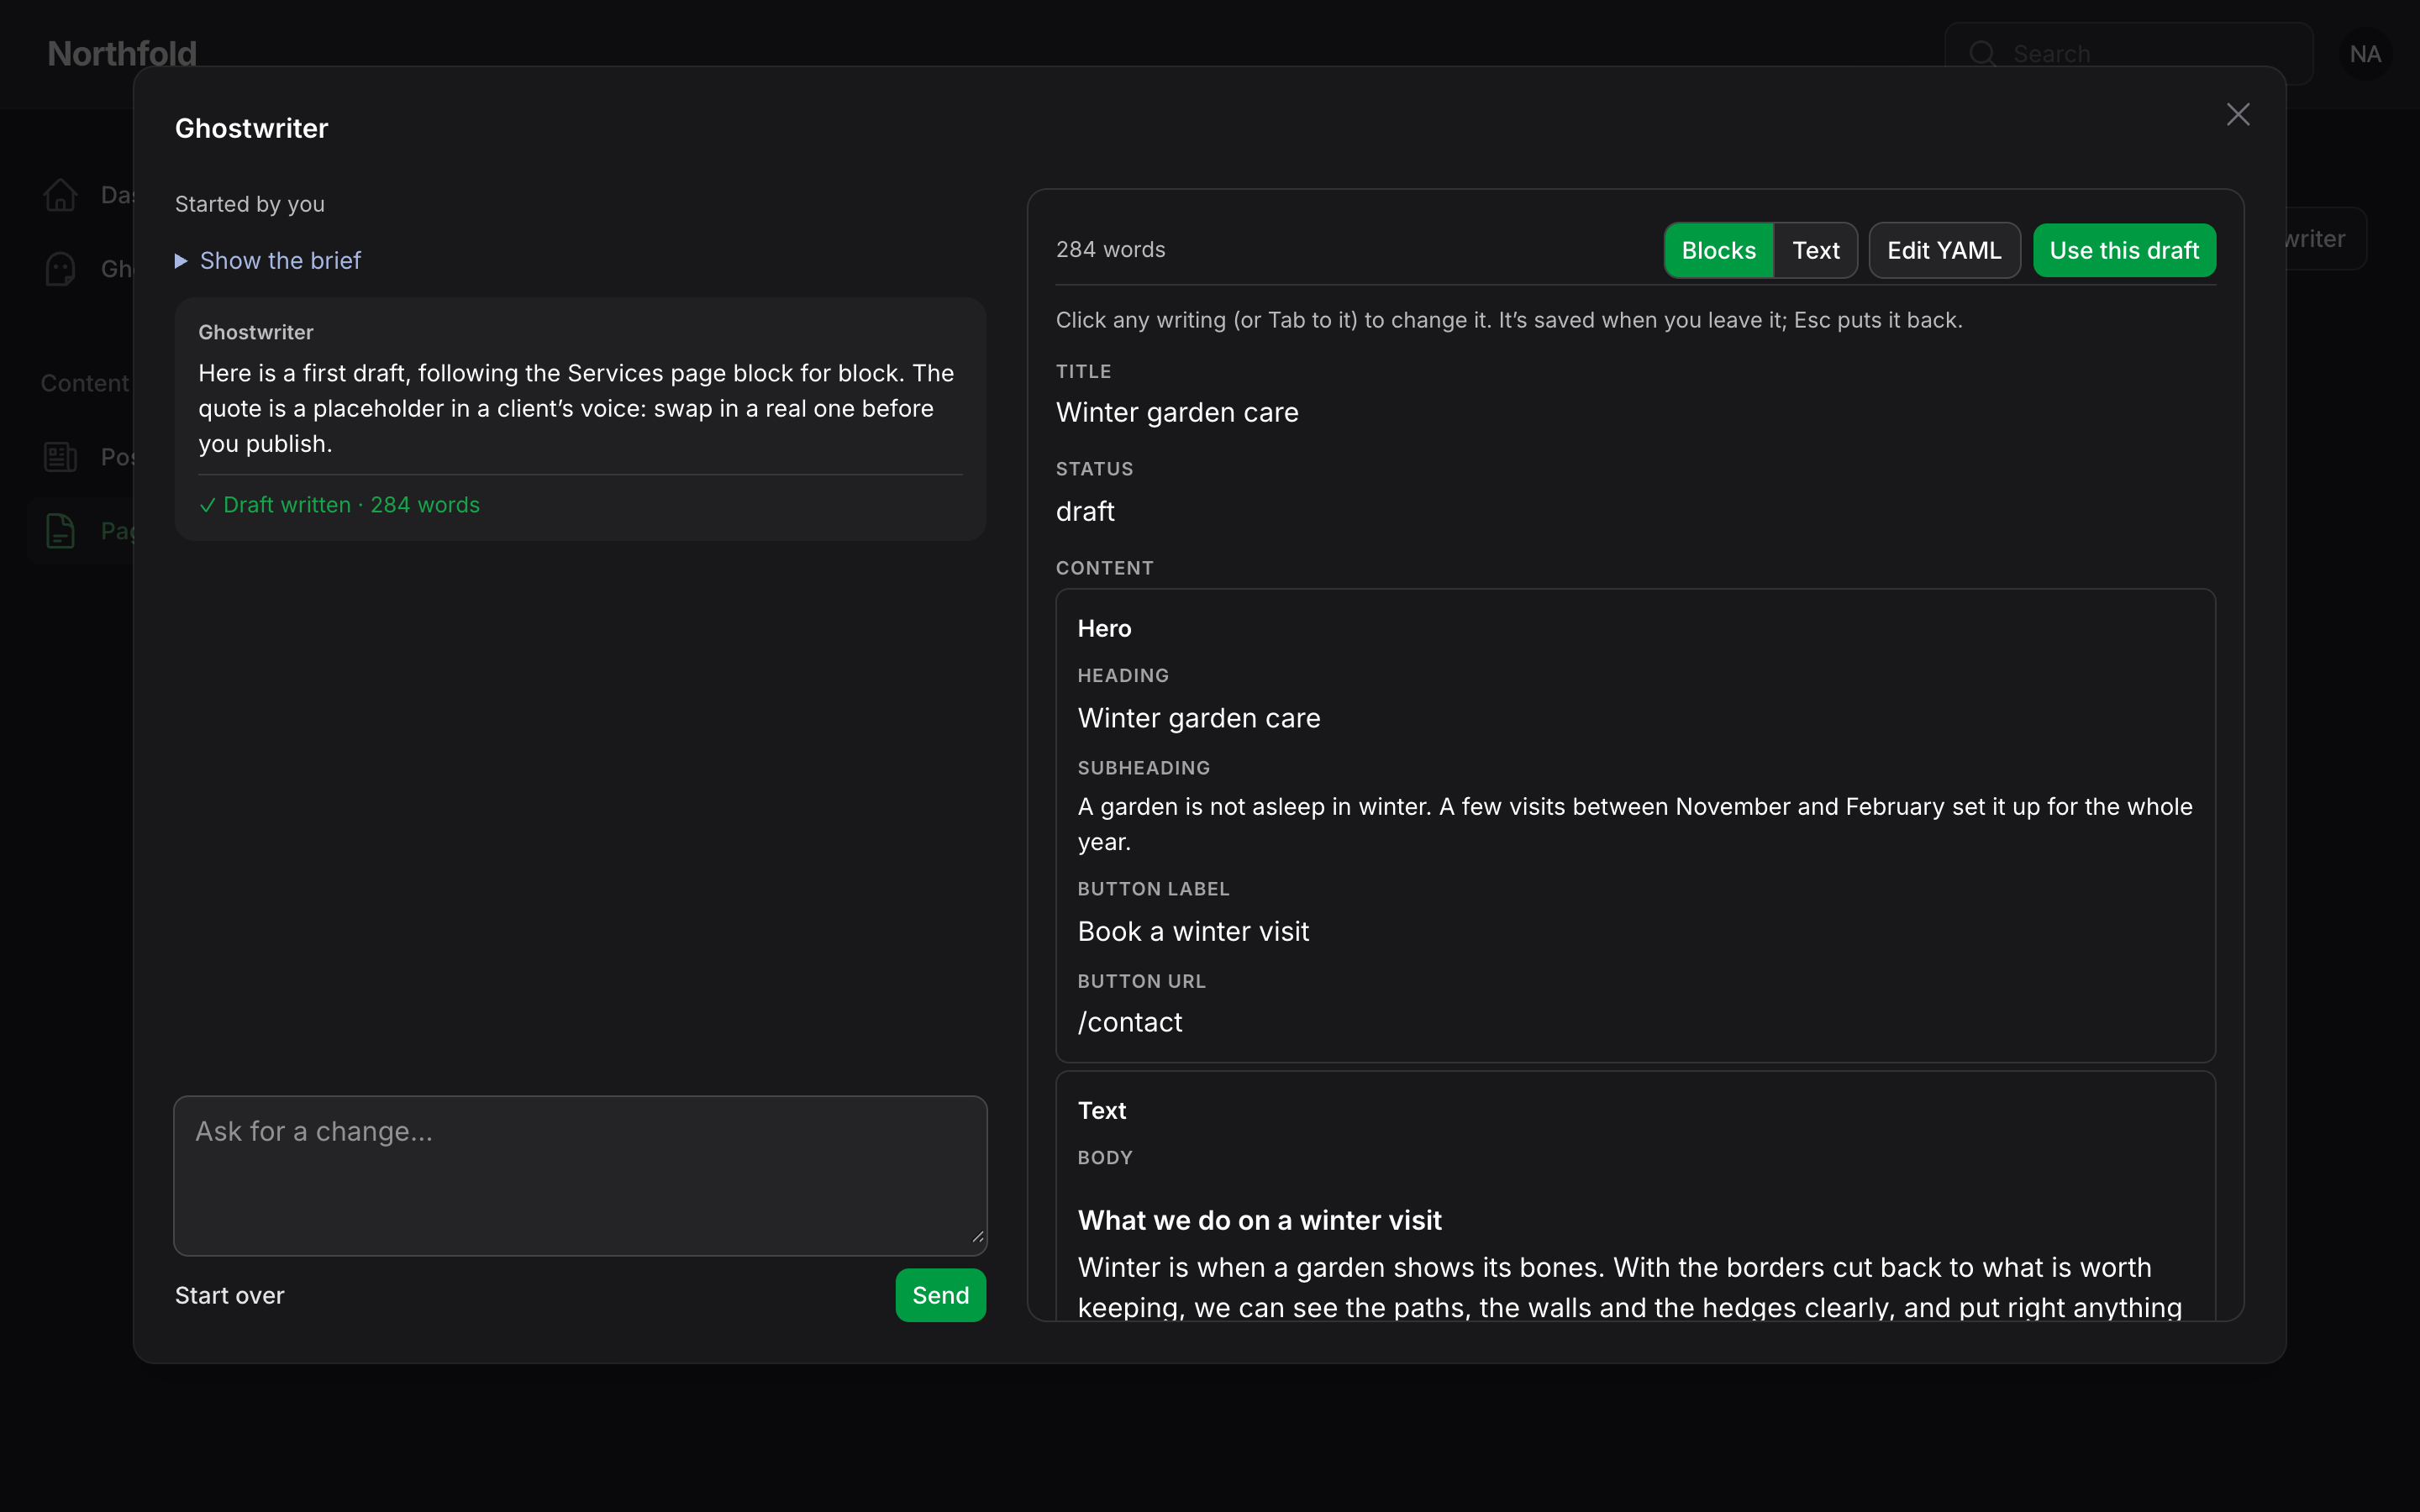Click the Posts newspaper icon in sidebar
This screenshot has width=2420, height=1512.
[x=61, y=457]
